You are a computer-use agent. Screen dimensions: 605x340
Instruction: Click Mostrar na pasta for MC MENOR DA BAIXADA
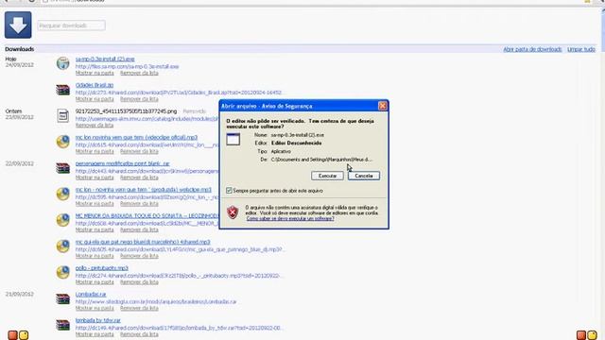click(95, 229)
